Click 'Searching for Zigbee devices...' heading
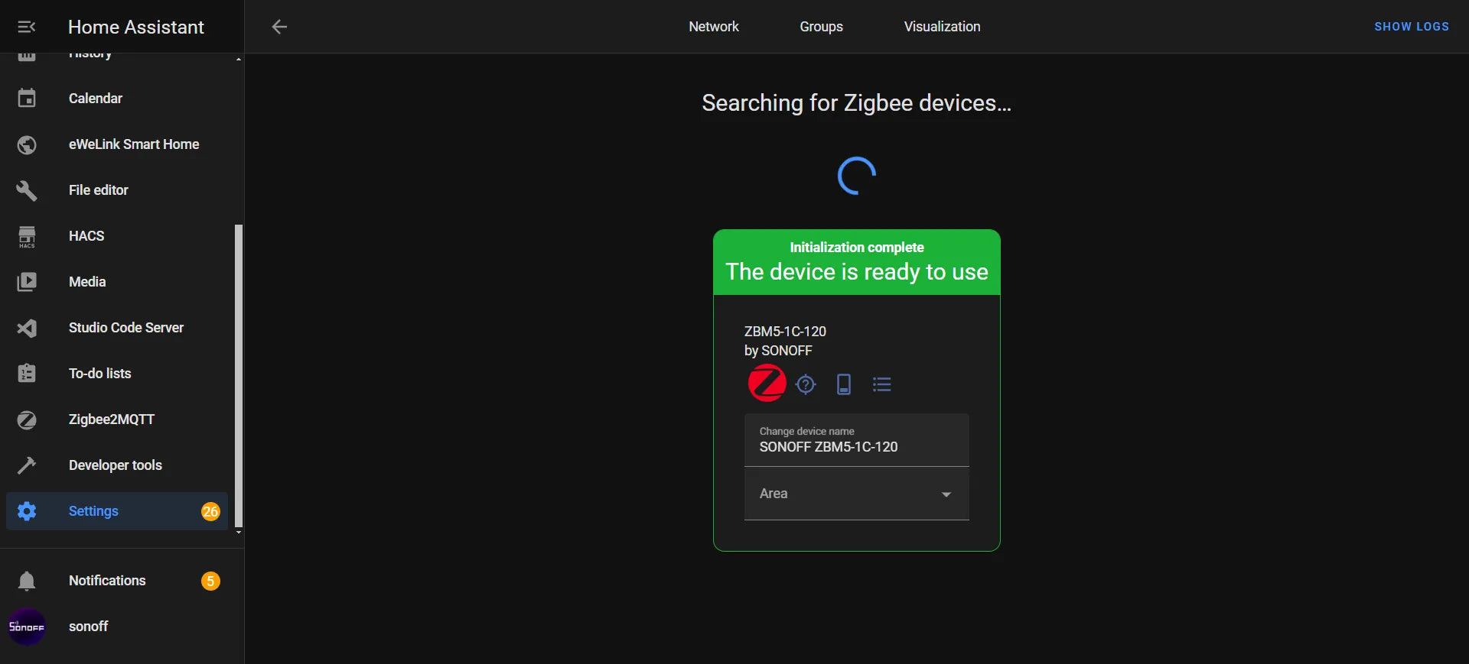Viewport: 1469px width, 664px height. tap(857, 103)
